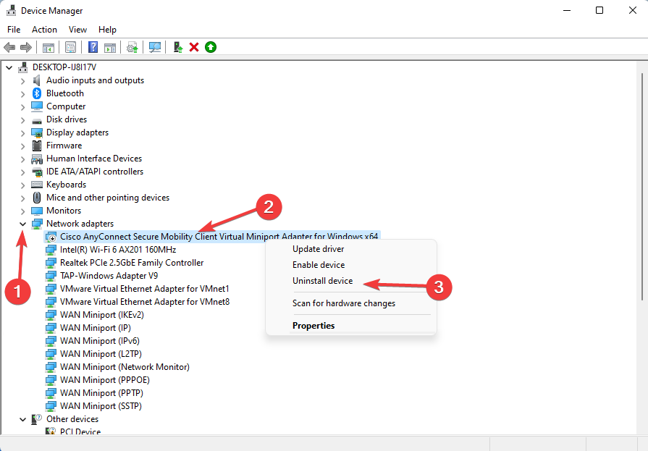This screenshot has height=451, width=648.
Task: Select Update driver in the context menu
Action: (x=317, y=249)
